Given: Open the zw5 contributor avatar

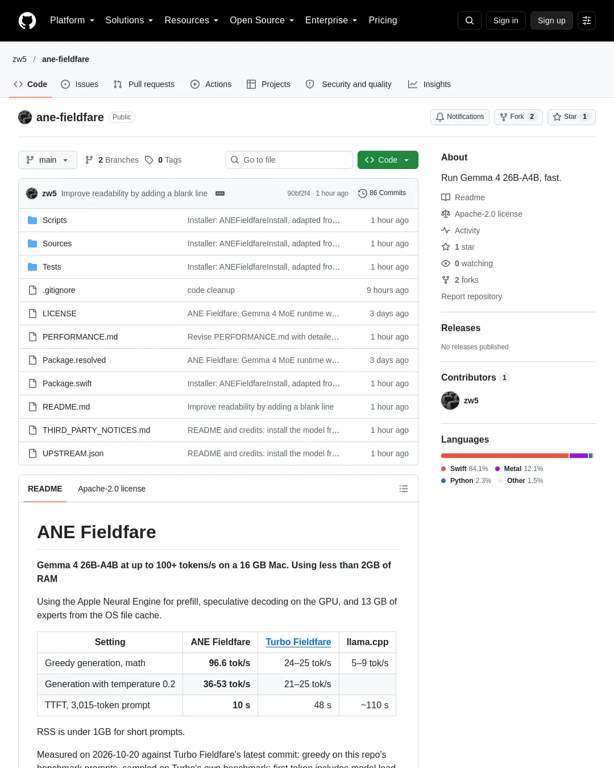Looking at the screenshot, I should 450,400.
